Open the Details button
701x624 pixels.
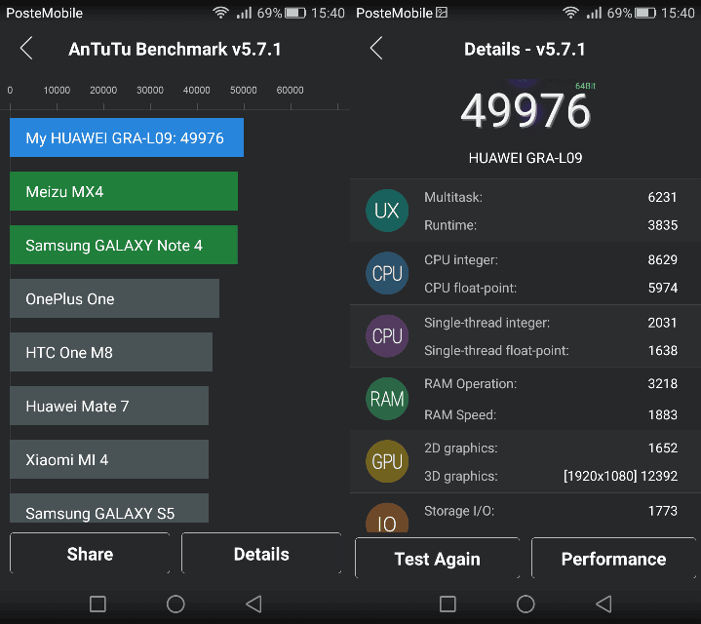point(261,554)
